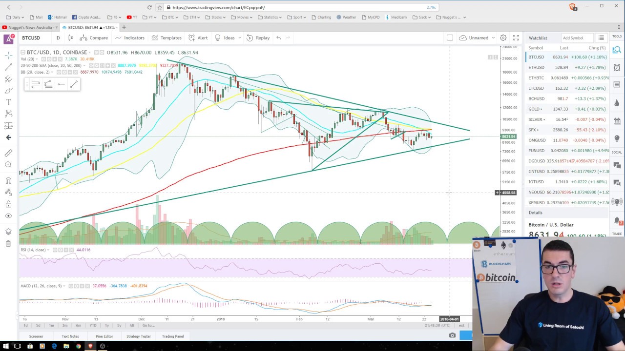Image resolution: width=625 pixels, height=351 pixels.
Task: Start bar Replay mode
Action: (x=258, y=38)
